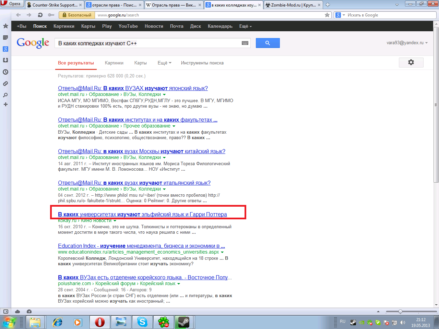Adjust the Opera zoom slider handle

click(x=400, y=312)
